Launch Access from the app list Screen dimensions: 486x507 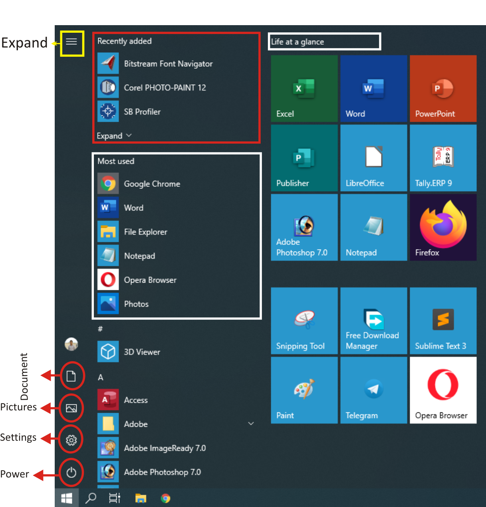point(177,400)
